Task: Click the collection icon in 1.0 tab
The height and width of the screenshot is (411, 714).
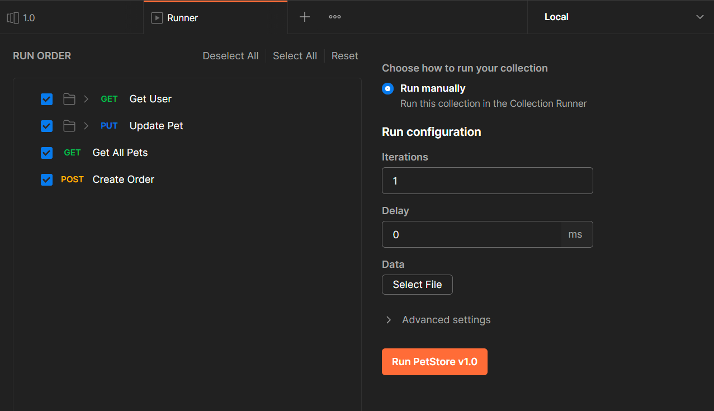Action: pyautogui.click(x=13, y=18)
